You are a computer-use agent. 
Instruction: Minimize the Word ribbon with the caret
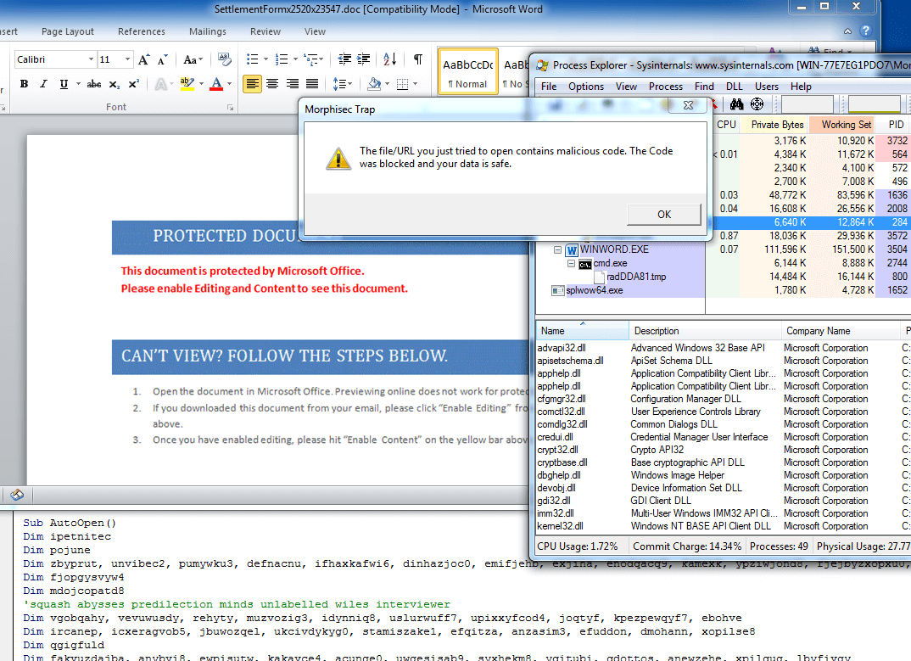(847, 31)
